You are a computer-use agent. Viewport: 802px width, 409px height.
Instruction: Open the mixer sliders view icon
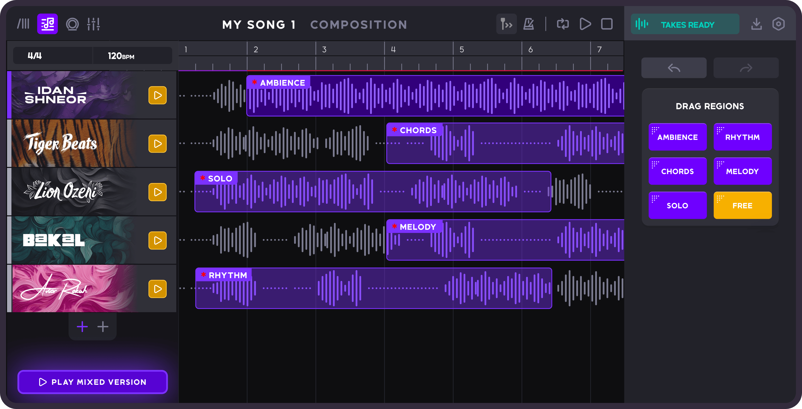pyautogui.click(x=93, y=24)
